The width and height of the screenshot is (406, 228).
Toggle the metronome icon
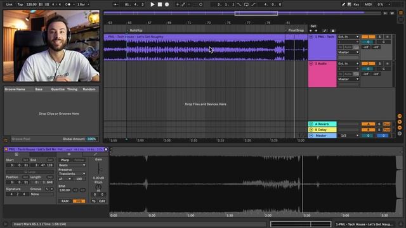pos(68,4)
